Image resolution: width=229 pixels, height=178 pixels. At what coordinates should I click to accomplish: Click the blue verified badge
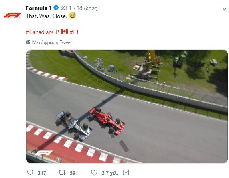[56, 8]
